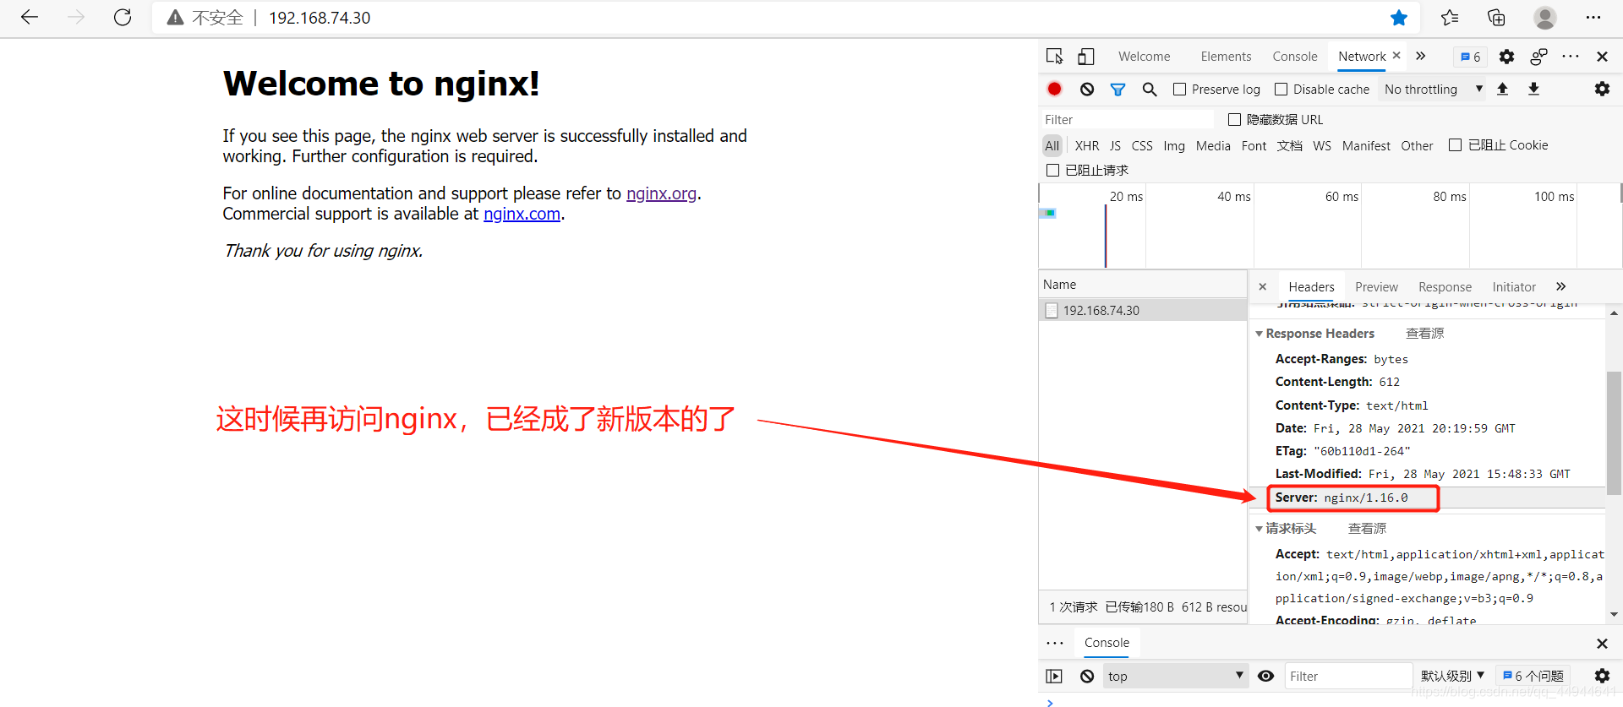This screenshot has width=1623, height=707.
Task: Check the 已阻止 Cookie checkbox
Action: [1455, 144]
